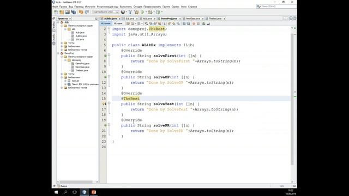Collapse the solveTest method code fold
349x196 pixels.
[x=109, y=103]
